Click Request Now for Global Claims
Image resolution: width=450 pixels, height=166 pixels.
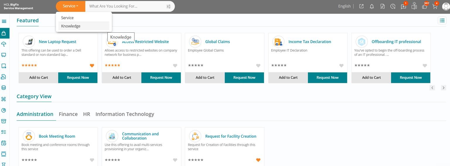click(244, 78)
